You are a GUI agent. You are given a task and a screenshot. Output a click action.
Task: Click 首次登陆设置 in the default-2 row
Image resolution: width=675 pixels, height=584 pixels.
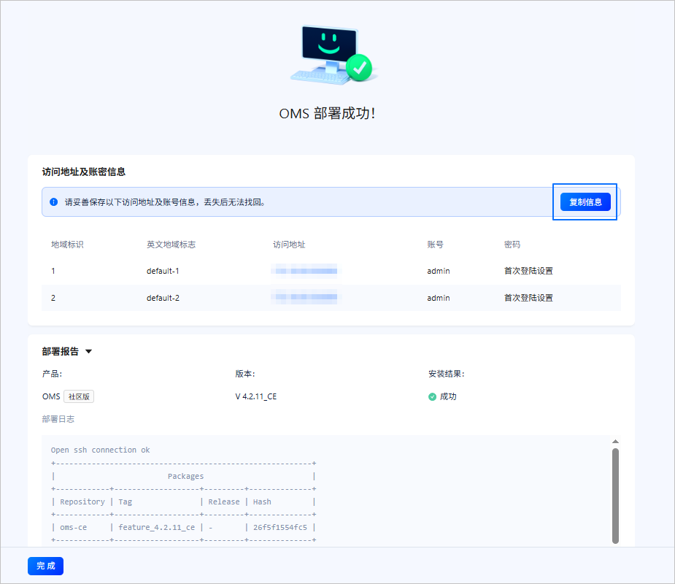528,298
